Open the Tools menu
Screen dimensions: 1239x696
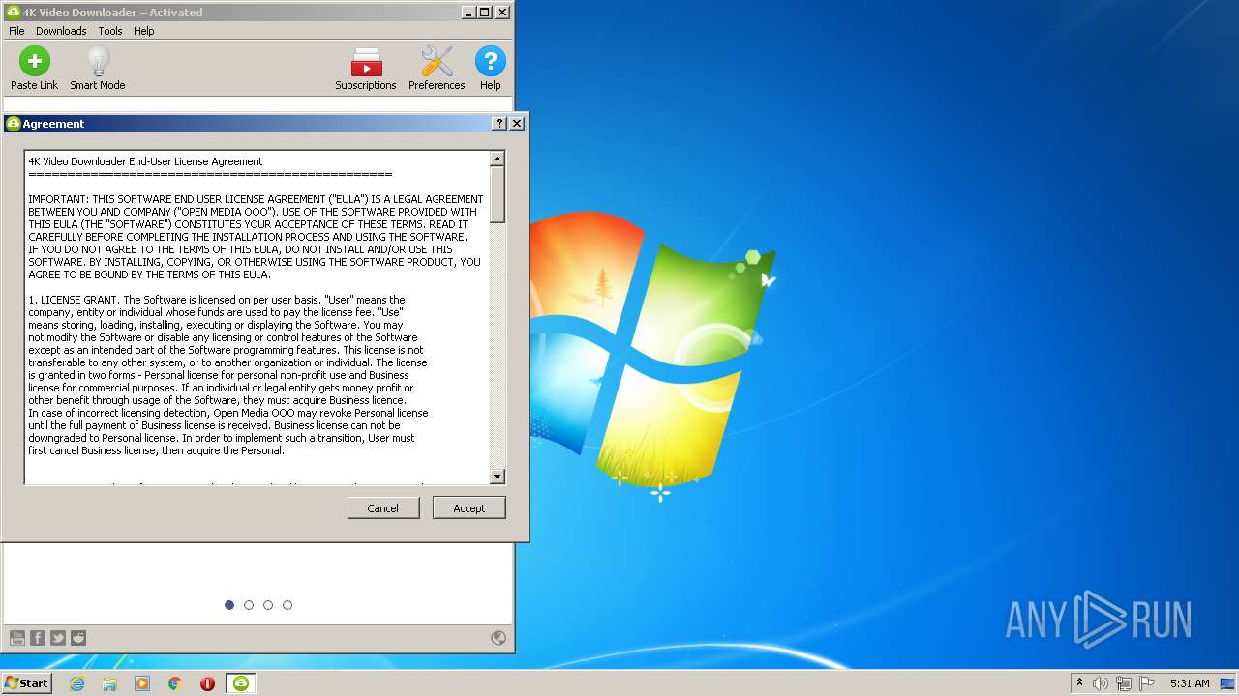coord(110,31)
